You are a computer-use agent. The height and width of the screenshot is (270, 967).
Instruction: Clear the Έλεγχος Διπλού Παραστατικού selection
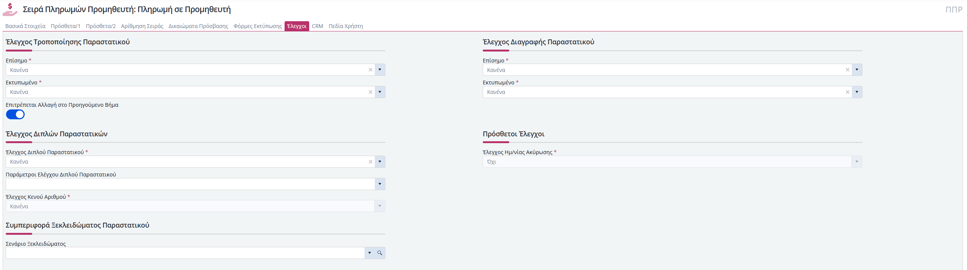[371, 162]
